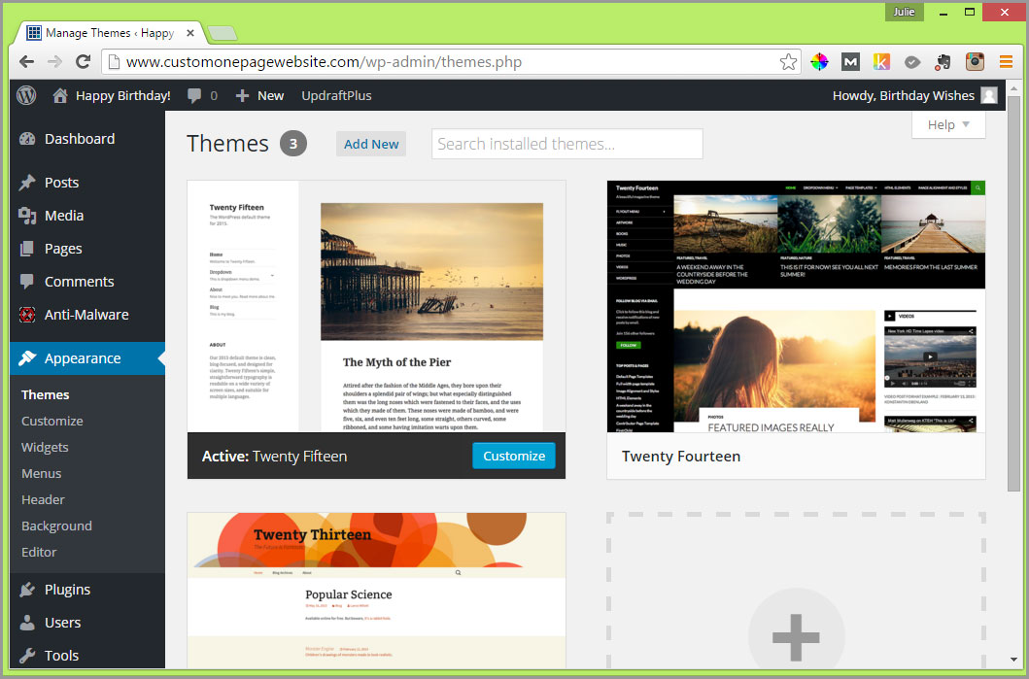Click the plus sign to add new theme

[x=796, y=637]
